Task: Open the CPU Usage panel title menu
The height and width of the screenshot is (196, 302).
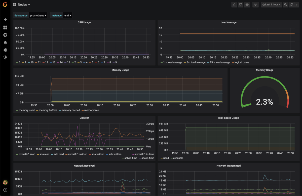Action: coord(84,22)
